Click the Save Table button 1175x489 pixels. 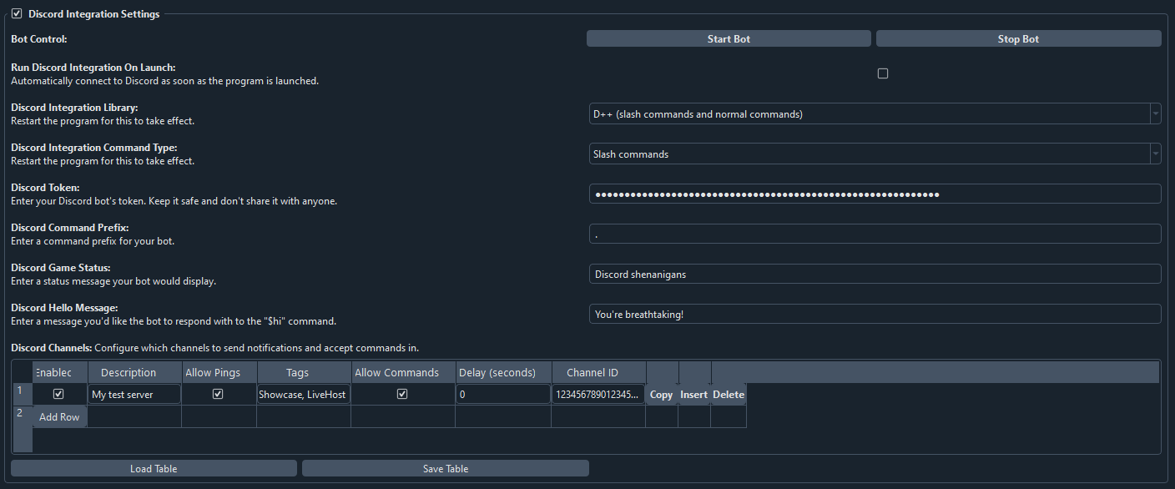click(446, 469)
